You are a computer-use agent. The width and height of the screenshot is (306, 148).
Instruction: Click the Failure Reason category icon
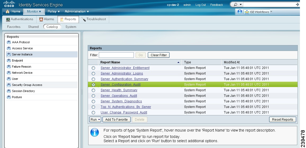tap(9, 67)
